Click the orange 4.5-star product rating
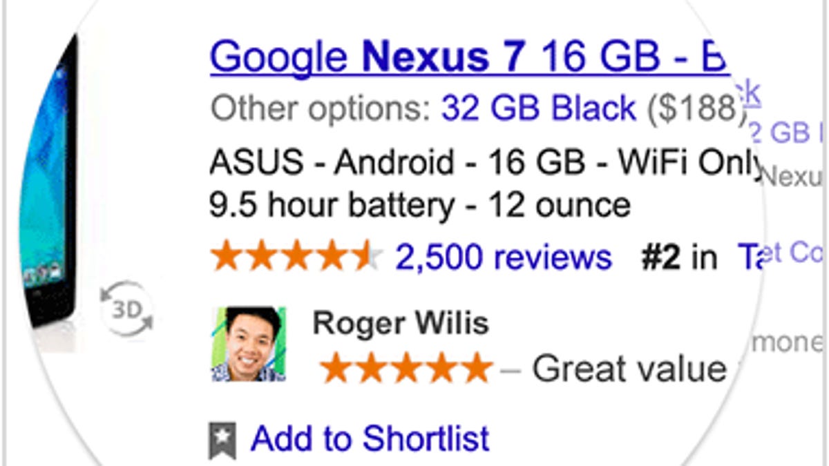The height and width of the screenshot is (466, 829). (x=296, y=257)
